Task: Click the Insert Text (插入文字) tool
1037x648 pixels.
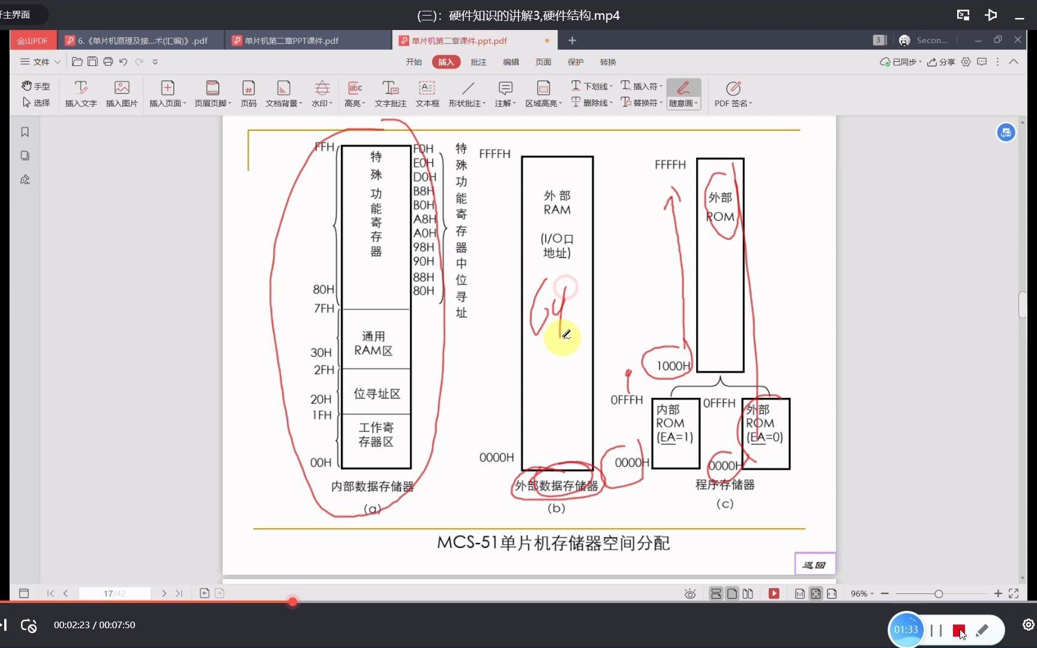Action: coord(81,94)
